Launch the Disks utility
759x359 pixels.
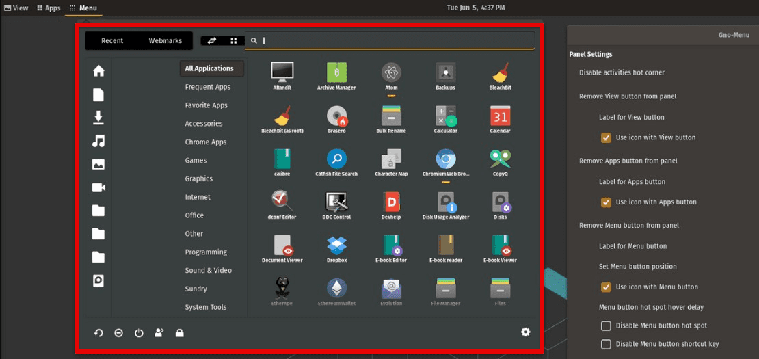pos(500,206)
